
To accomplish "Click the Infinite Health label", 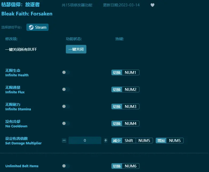I will click(x=17, y=75).
